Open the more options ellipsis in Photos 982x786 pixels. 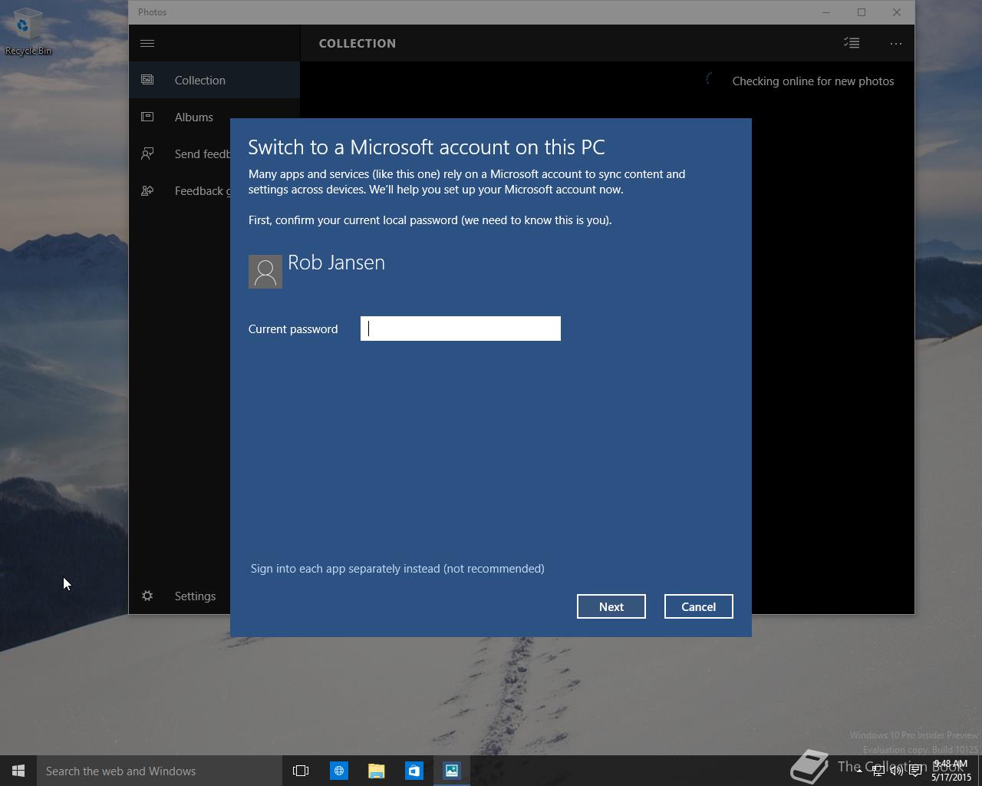coord(895,44)
